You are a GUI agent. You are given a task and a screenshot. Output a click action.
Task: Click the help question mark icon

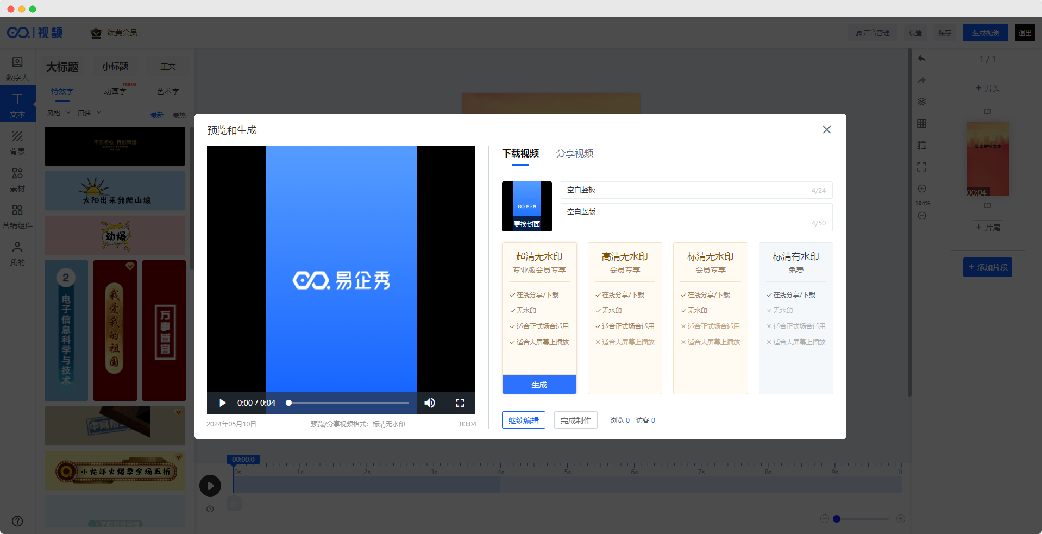(17, 521)
